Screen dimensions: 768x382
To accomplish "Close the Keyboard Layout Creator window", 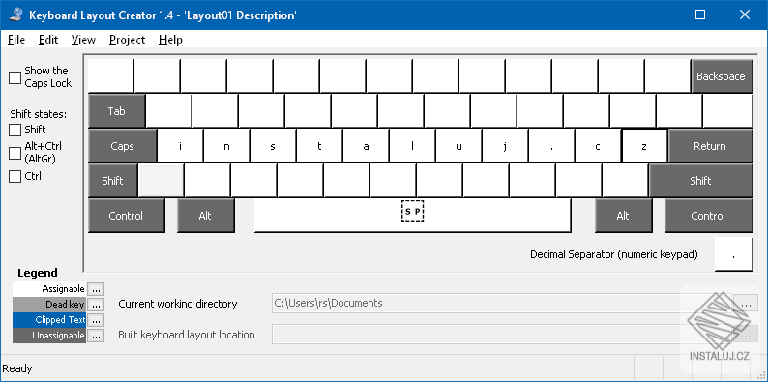I will pyautogui.click(x=745, y=15).
